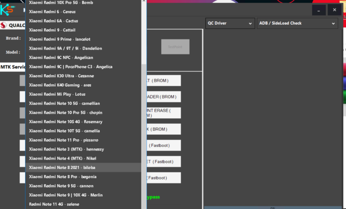Viewport: 346px width, 209px height.
Task: Choose Redmi Note 11 Pro - pissarro
Action: pos(83,140)
